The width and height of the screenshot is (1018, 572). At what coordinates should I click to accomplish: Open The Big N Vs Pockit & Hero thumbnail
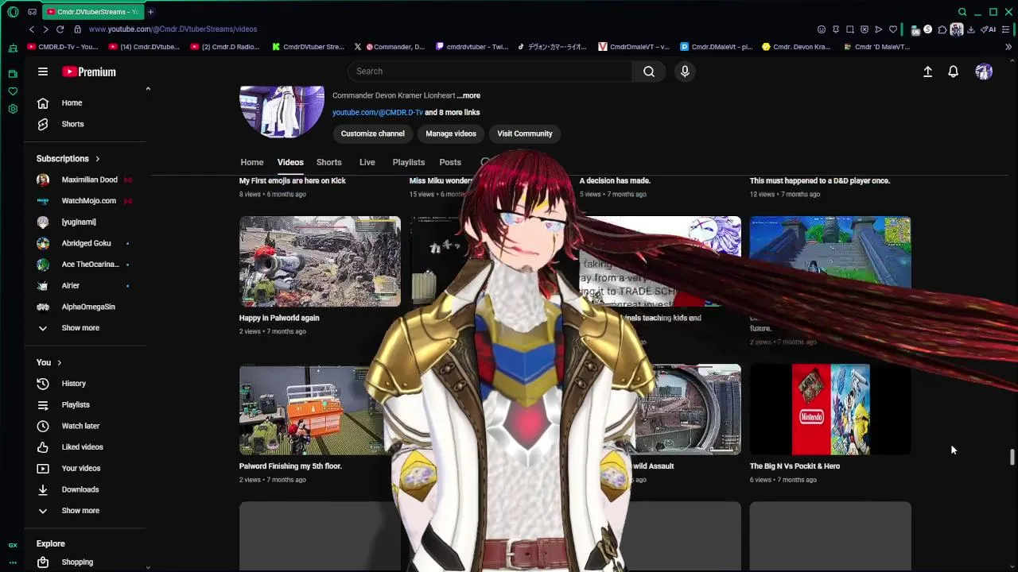coord(830,410)
